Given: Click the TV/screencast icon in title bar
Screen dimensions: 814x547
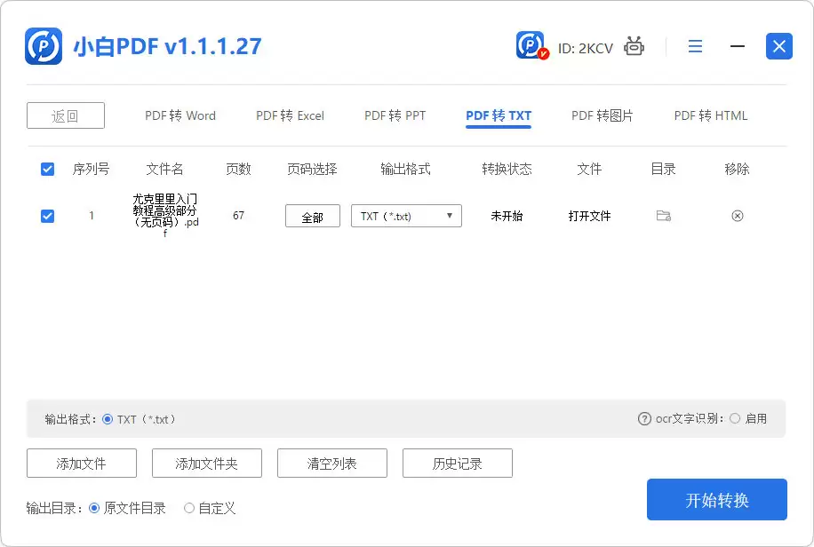Looking at the screenshot, I should point(632,46).
